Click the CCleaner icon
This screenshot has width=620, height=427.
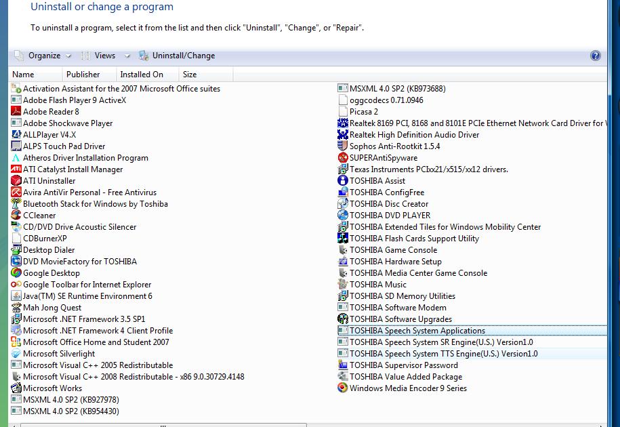(x=16, y=215)
